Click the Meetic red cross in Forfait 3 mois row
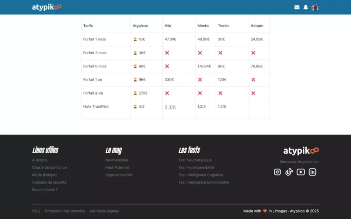Image resolution: width=351 pixels, height=219 pixels. pos(200,53)
